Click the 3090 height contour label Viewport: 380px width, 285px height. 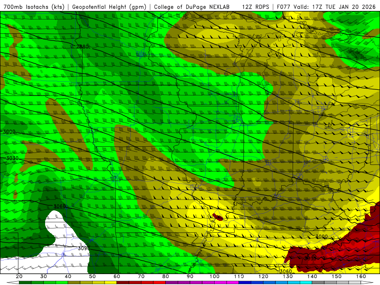84,248
